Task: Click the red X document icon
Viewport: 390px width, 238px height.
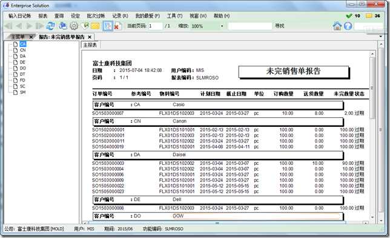Action: pyautogui.click(x=118, y=26)
